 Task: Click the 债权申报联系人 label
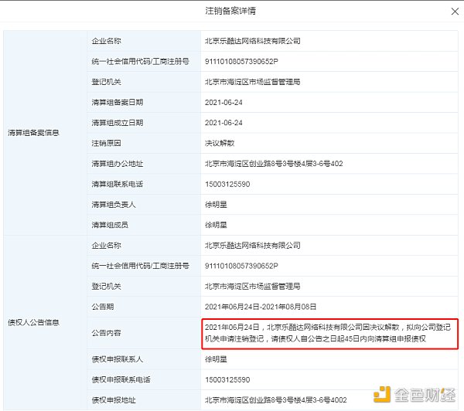[118, 359]
